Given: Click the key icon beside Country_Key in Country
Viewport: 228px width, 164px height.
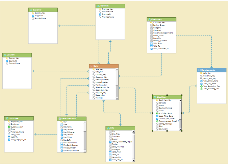Looking at the screenshot, I should [6, 58].
